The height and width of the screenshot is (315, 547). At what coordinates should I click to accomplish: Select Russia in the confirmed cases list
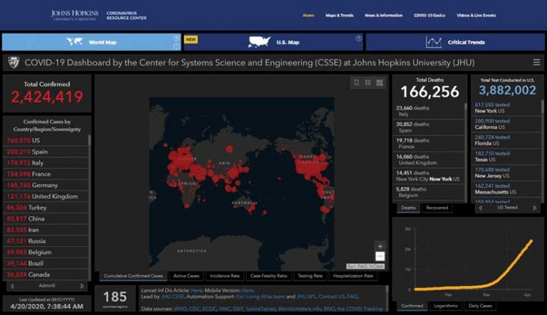[x=46, y=241]
